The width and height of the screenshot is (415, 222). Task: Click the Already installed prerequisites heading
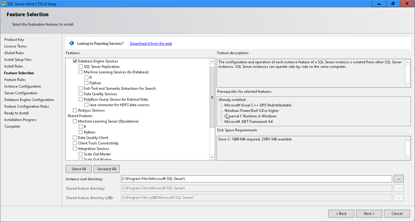[x=232, y=100]
